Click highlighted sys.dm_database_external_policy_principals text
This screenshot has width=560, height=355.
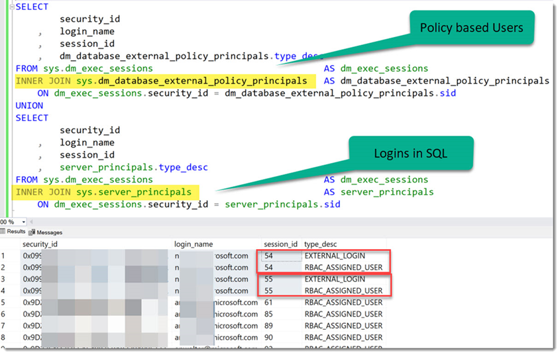click(x=192, y=81)
